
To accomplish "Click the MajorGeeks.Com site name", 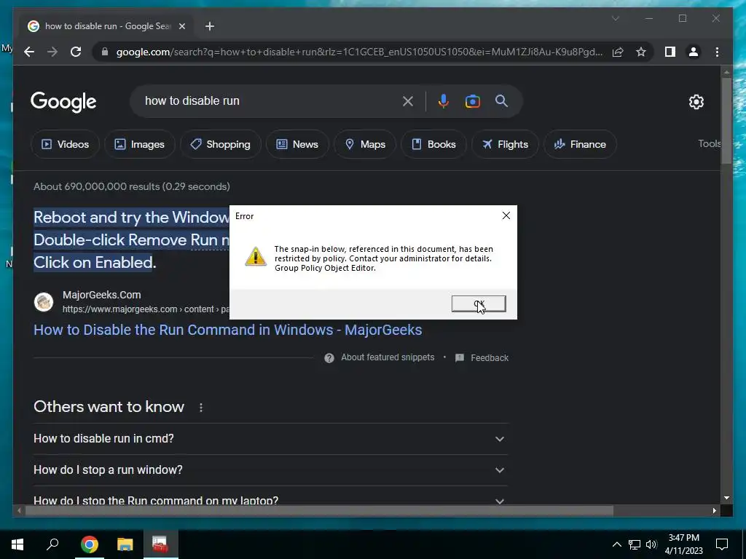I will 102,295.
